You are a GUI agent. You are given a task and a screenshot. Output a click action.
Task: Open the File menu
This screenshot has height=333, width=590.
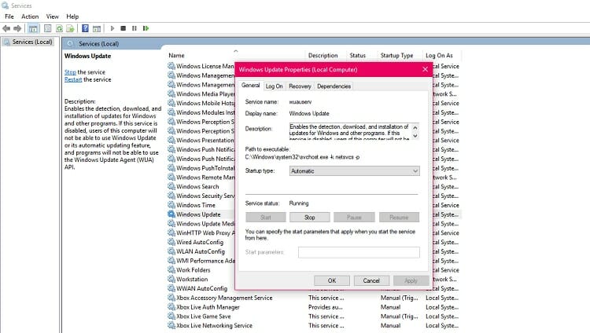coord(9,16)
